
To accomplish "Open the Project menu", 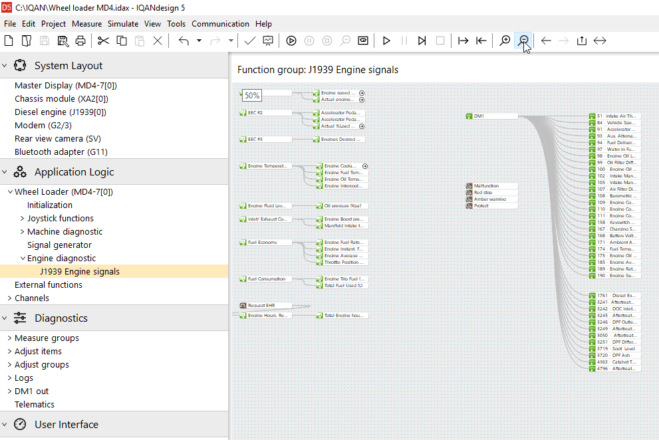I will coord(53,24).
